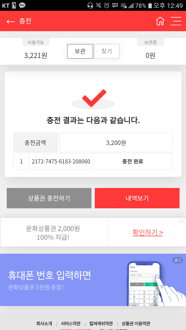
Task: Tap the Wi-Fi status icon
Action: pyautogui.click(x=124, y=5)
